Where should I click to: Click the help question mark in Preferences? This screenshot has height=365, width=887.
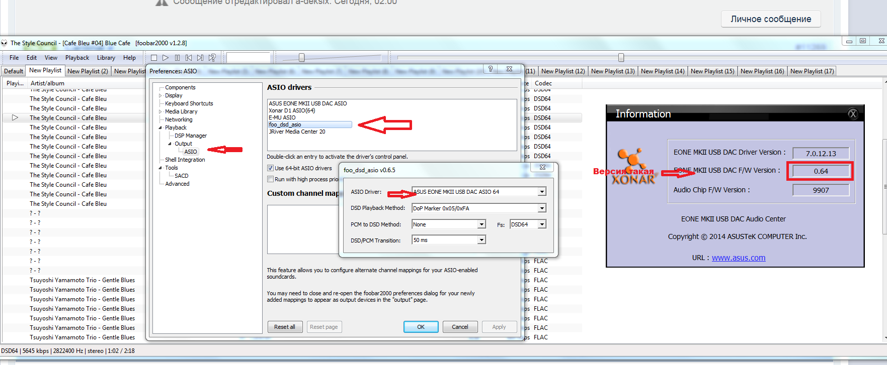coord(491,69)
